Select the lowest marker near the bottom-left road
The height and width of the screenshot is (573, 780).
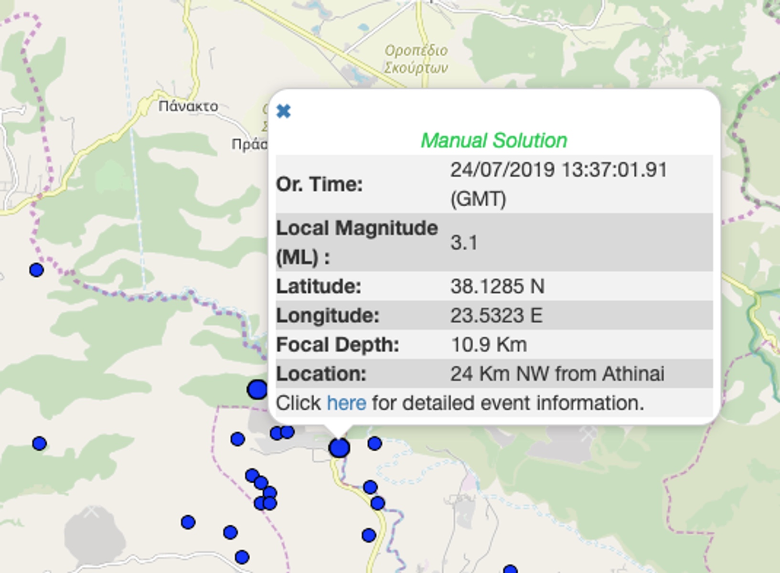click(242, 557)
